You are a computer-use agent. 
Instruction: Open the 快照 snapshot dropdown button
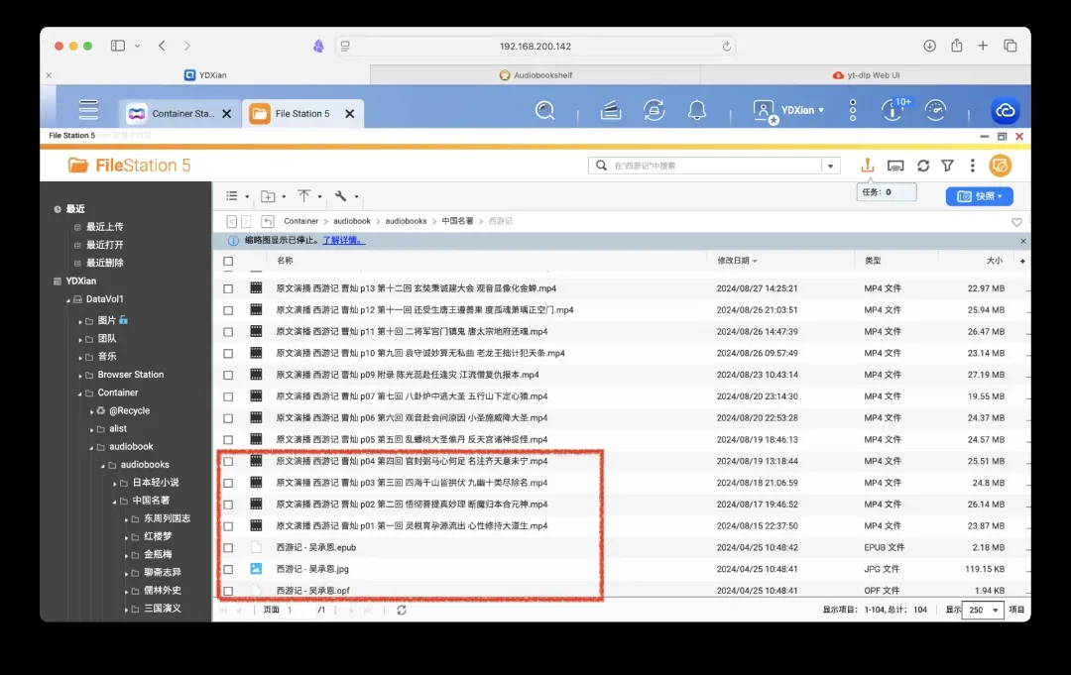tap(979, 196)
